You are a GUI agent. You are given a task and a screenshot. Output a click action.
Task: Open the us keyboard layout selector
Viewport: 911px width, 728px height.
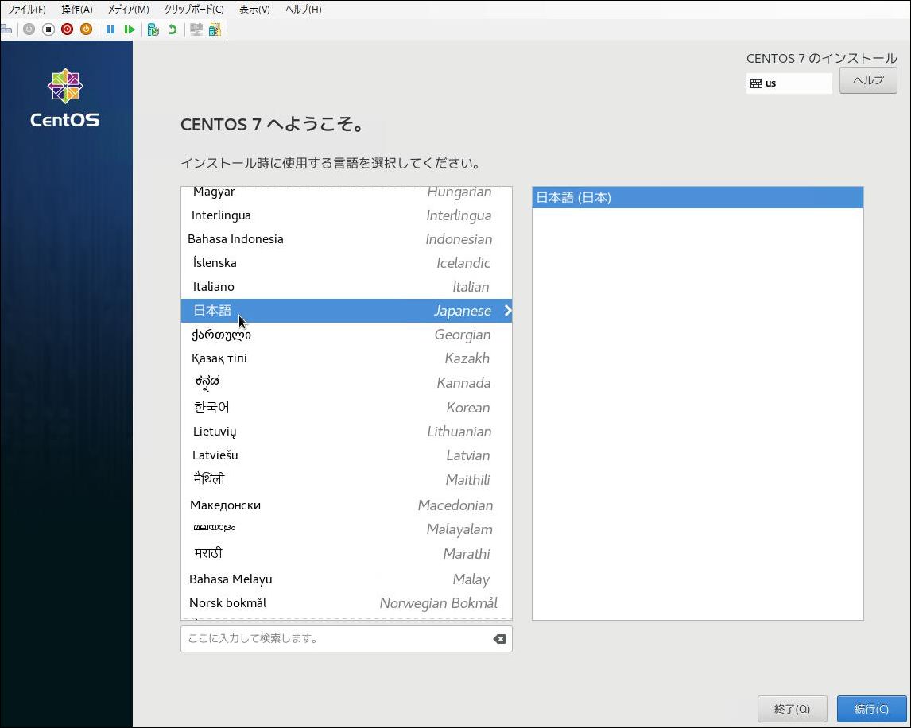tap(789, 83)
